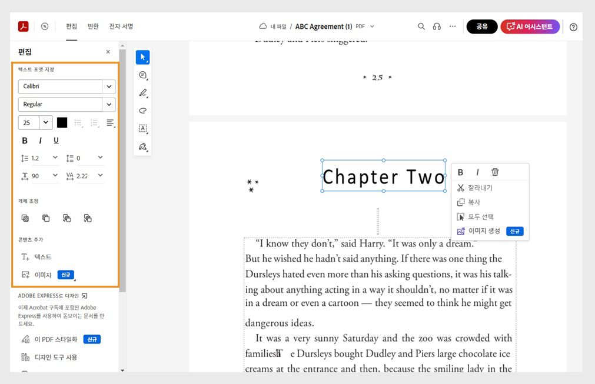The image size is (595, 384).
Task: Click the 공유 share button
Action: point(482,26)
